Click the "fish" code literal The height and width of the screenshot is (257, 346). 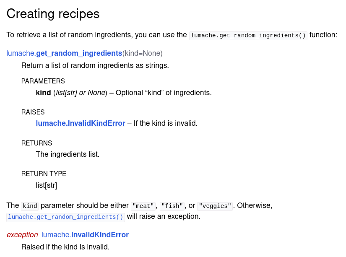pyautogui.click(x=172, y=206)
